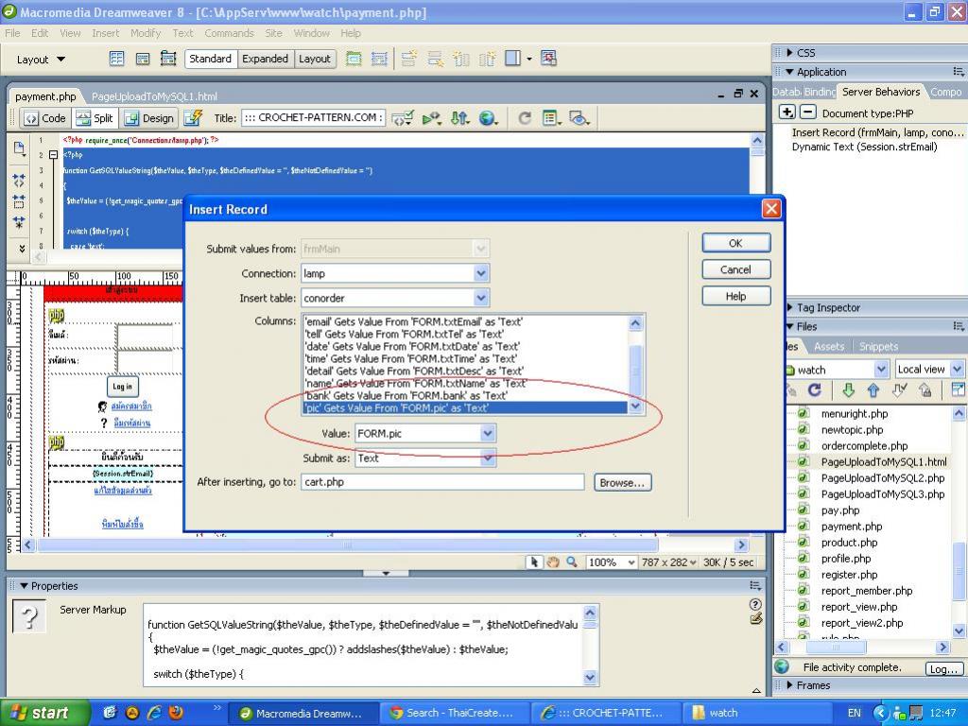Image resolution: width=968 pixels, height=726 pixels.
Task: Open the Connection dropdown showing lamp
Action: pyautogui.click(x=481, y=273)
